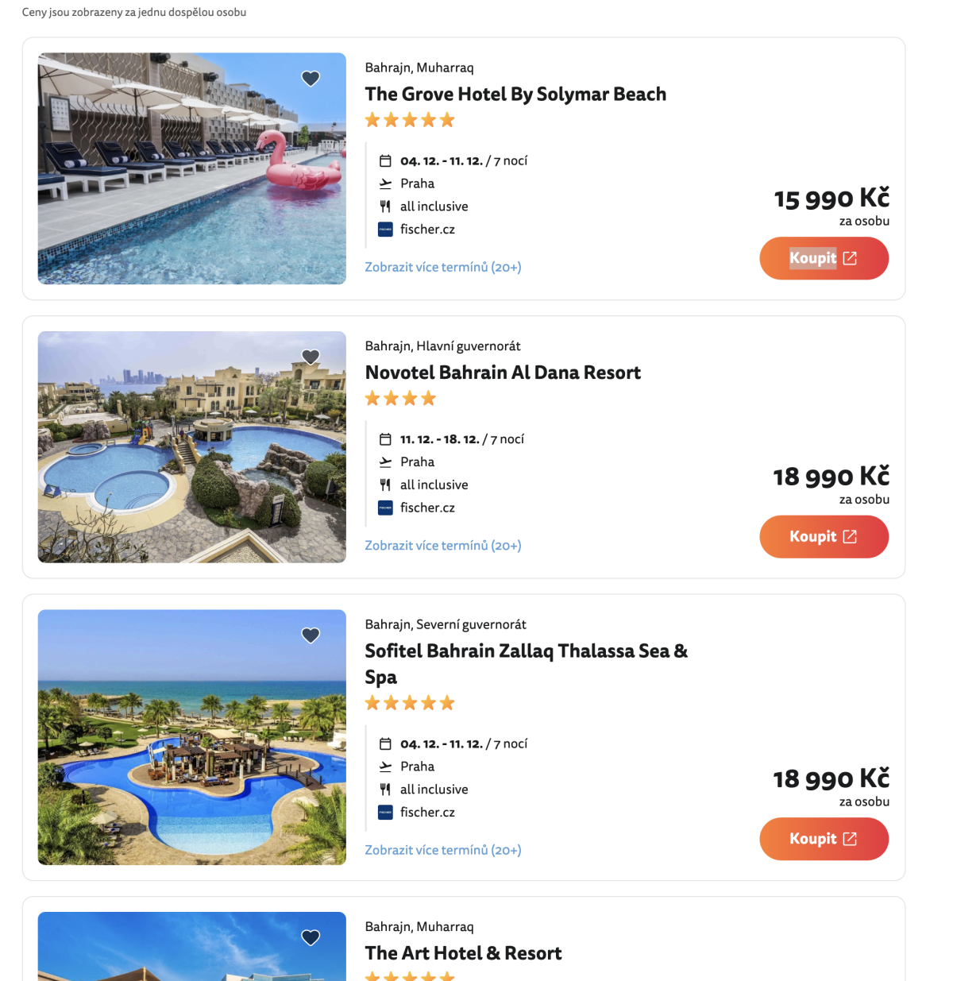The image size is (953, 981).
Task: Show more dates for Novotel Bahrain
Action: pyautogui.click(x=442, y=546)
